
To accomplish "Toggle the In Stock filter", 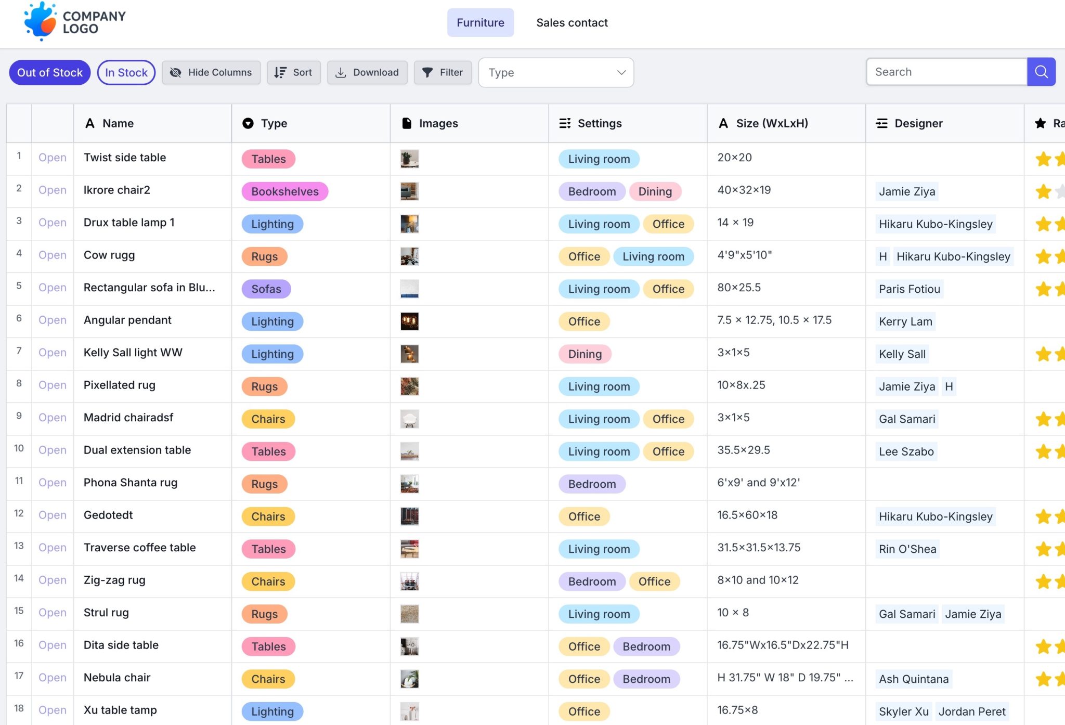I will (x=126, y=72).
